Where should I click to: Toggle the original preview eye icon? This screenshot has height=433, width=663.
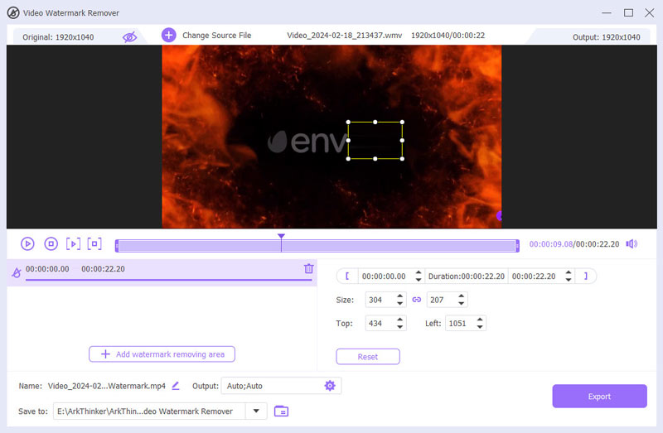[129, 37]
